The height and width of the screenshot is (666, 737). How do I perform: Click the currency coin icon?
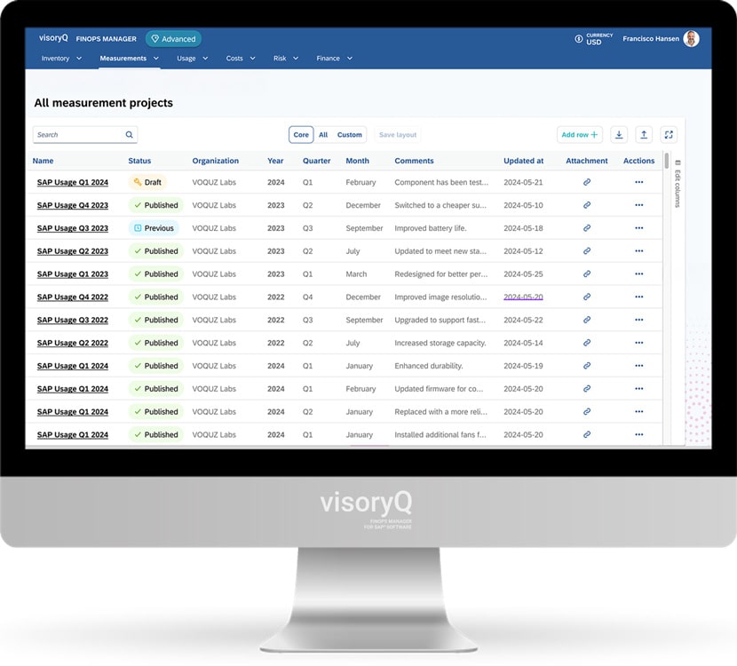coord(579,39)
